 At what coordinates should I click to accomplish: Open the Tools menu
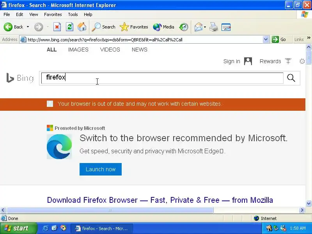(x=73, y=14)
